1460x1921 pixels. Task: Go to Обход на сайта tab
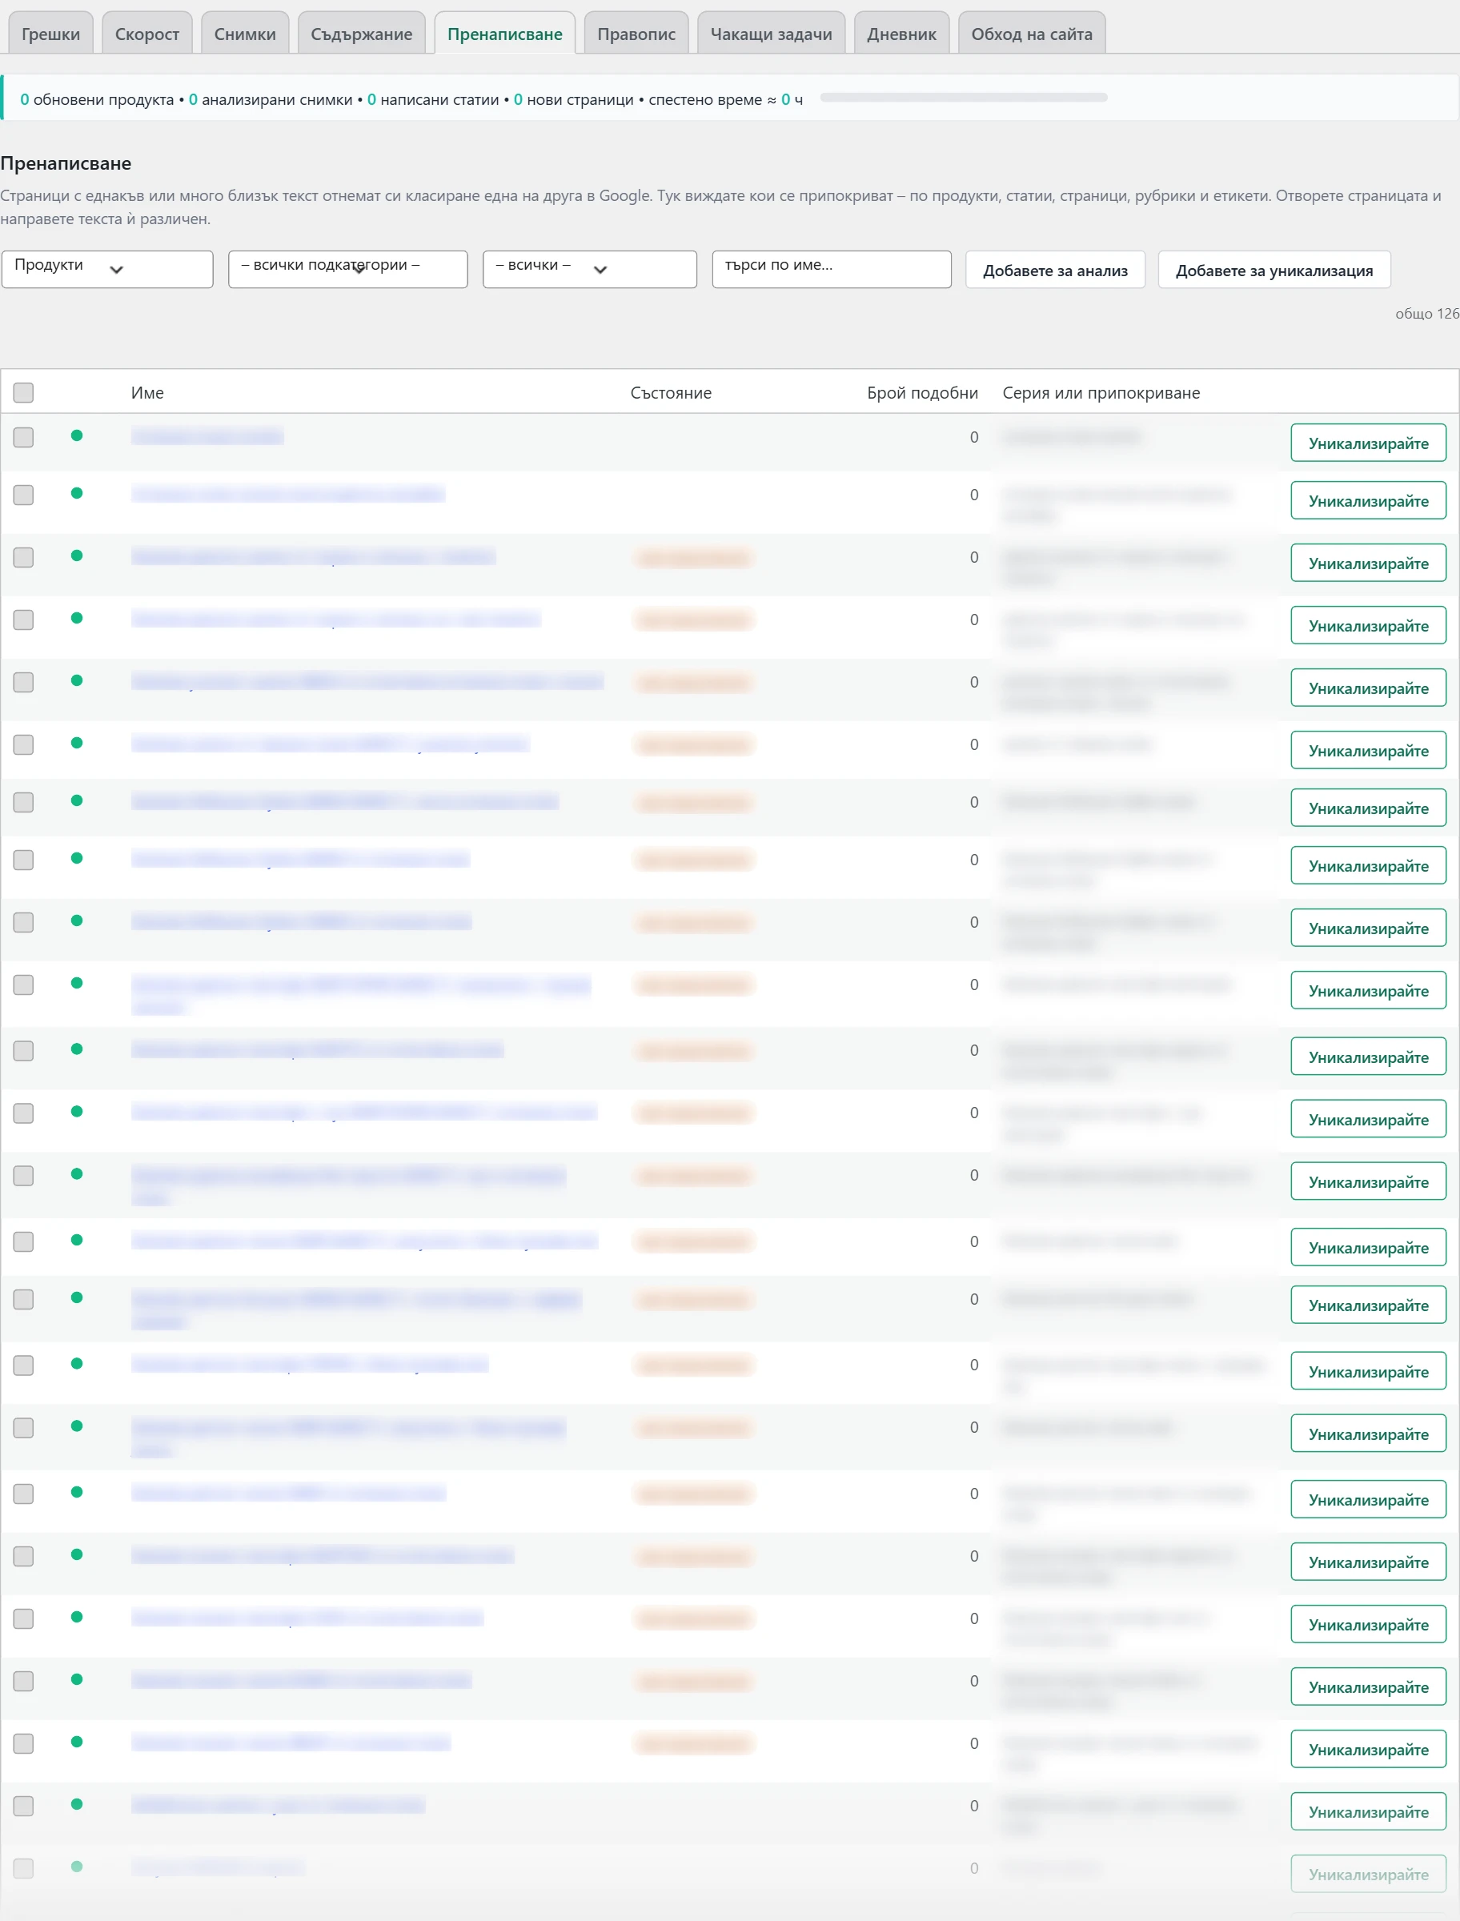coord(1032,34)
